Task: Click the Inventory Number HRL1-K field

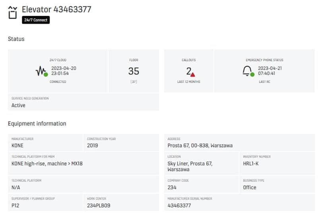Action: click(x=278, y=163)
